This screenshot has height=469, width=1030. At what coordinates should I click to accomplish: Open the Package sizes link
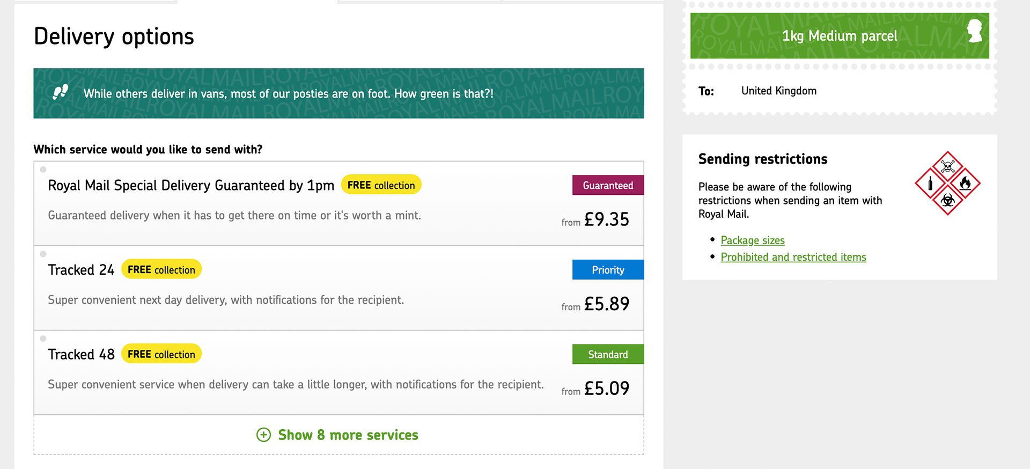(753, 240)
